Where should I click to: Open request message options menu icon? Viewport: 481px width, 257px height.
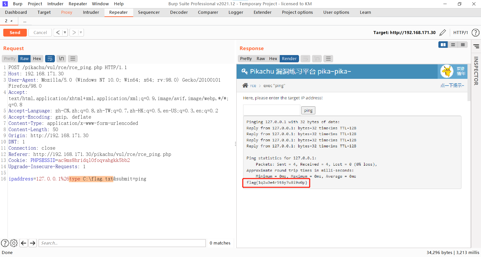tap(73, 59)
